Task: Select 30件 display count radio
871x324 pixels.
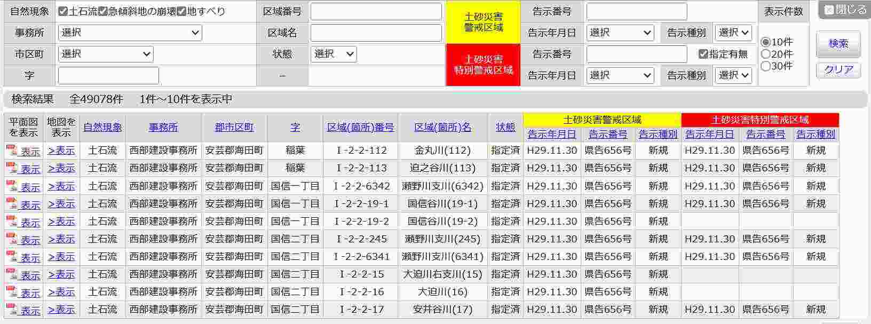Action: 766,66
